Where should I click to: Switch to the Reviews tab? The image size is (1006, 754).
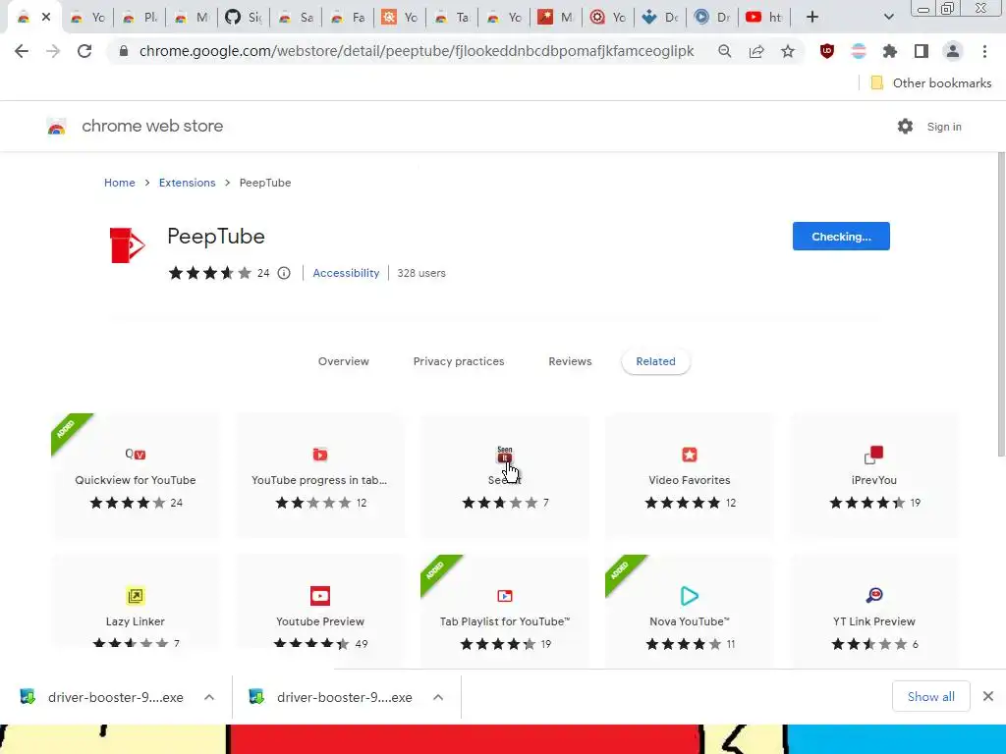click(570, 361)
